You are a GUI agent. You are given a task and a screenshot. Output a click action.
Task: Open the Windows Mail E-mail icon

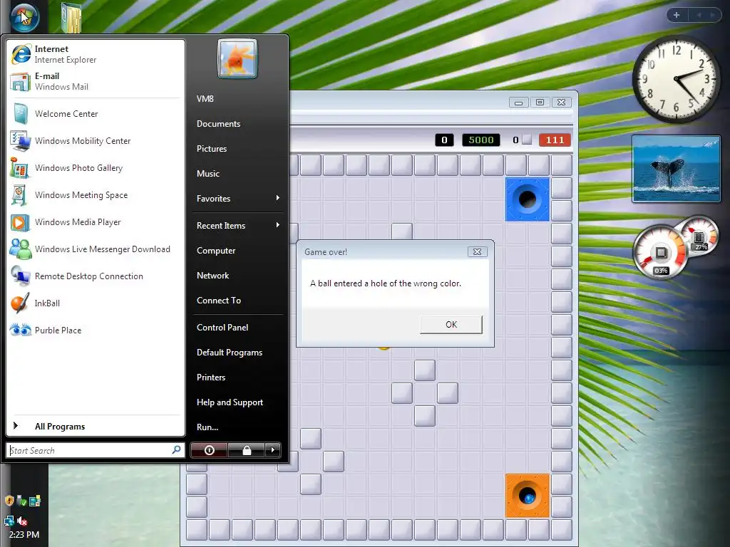click(20, 81)
